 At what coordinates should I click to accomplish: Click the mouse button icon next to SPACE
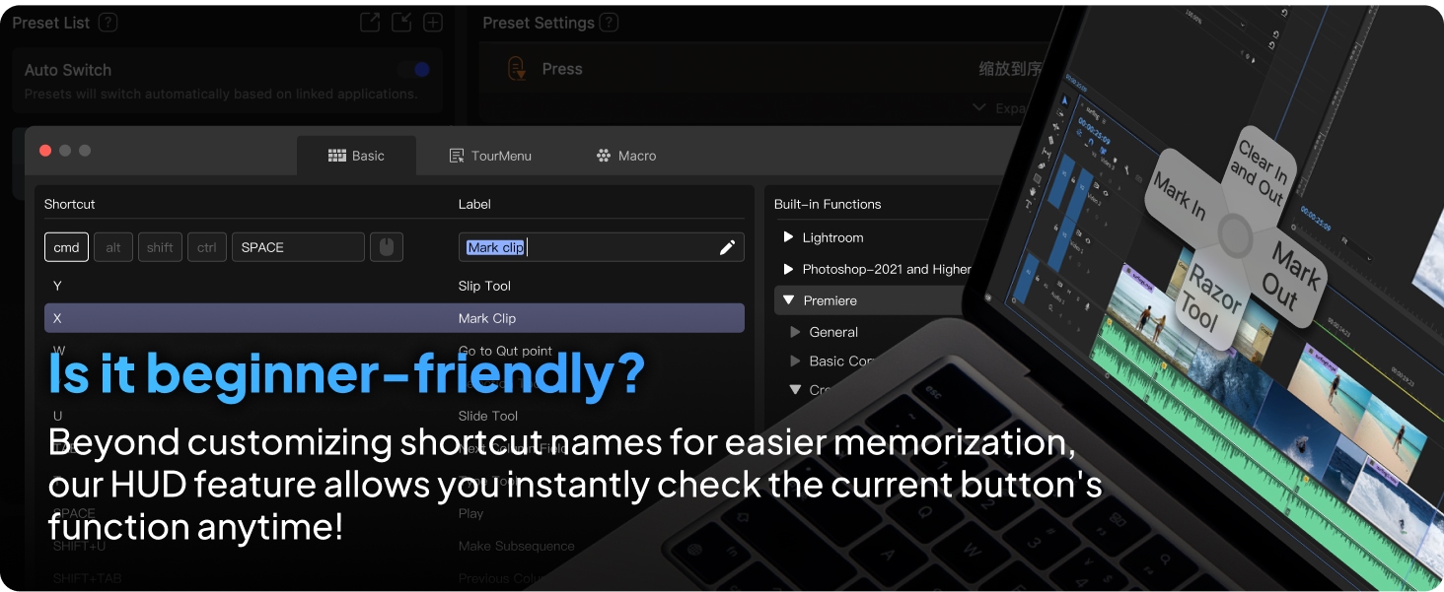tap(386, 247)
